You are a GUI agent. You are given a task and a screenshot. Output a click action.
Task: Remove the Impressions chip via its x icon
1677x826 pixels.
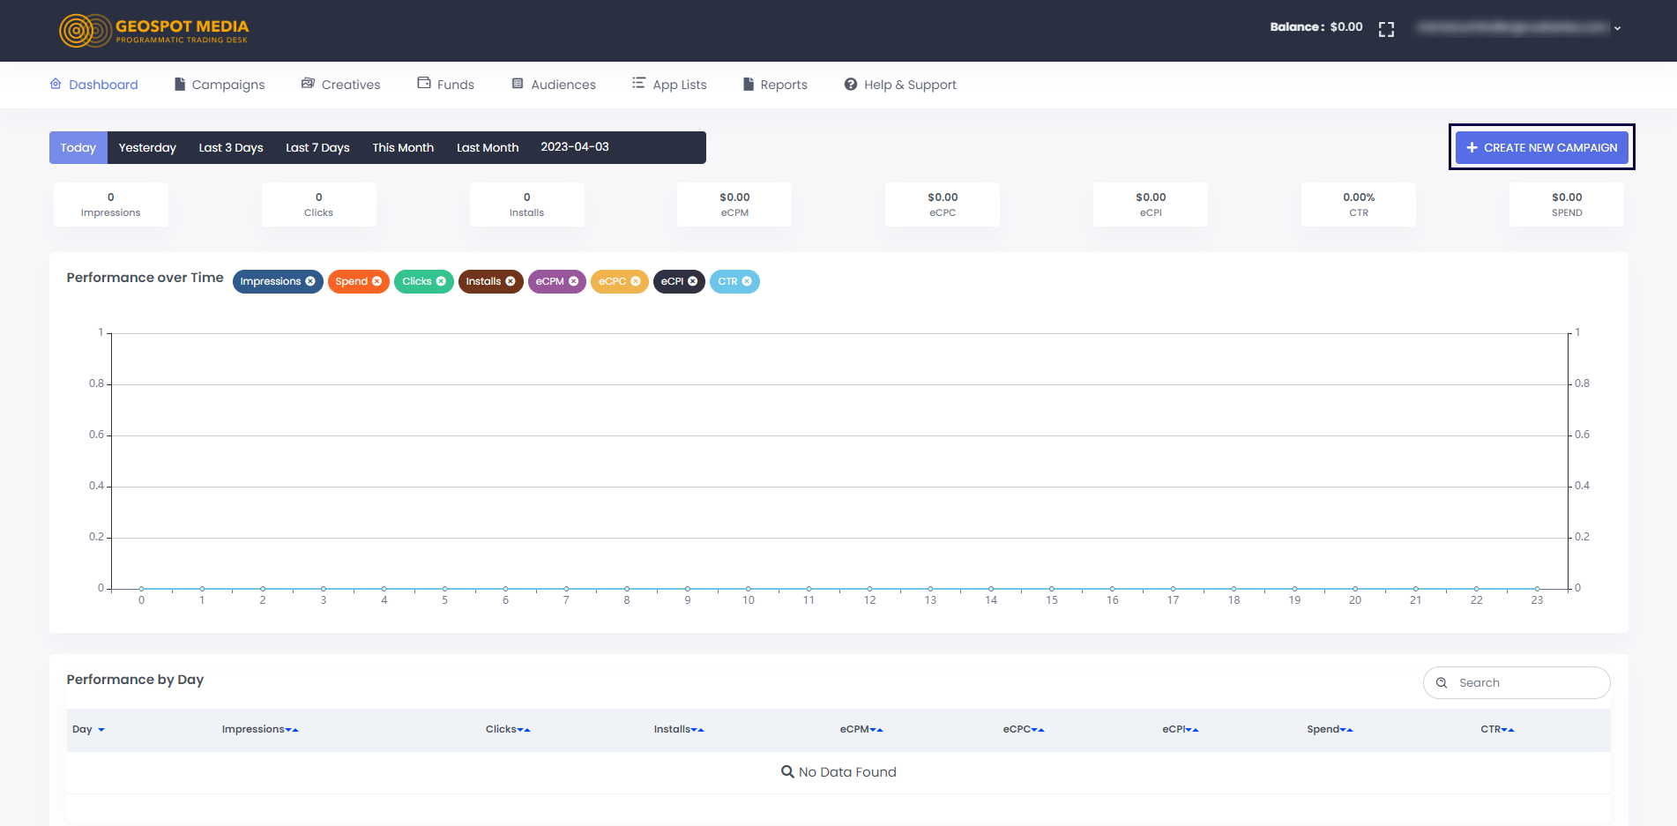(310, 281)
